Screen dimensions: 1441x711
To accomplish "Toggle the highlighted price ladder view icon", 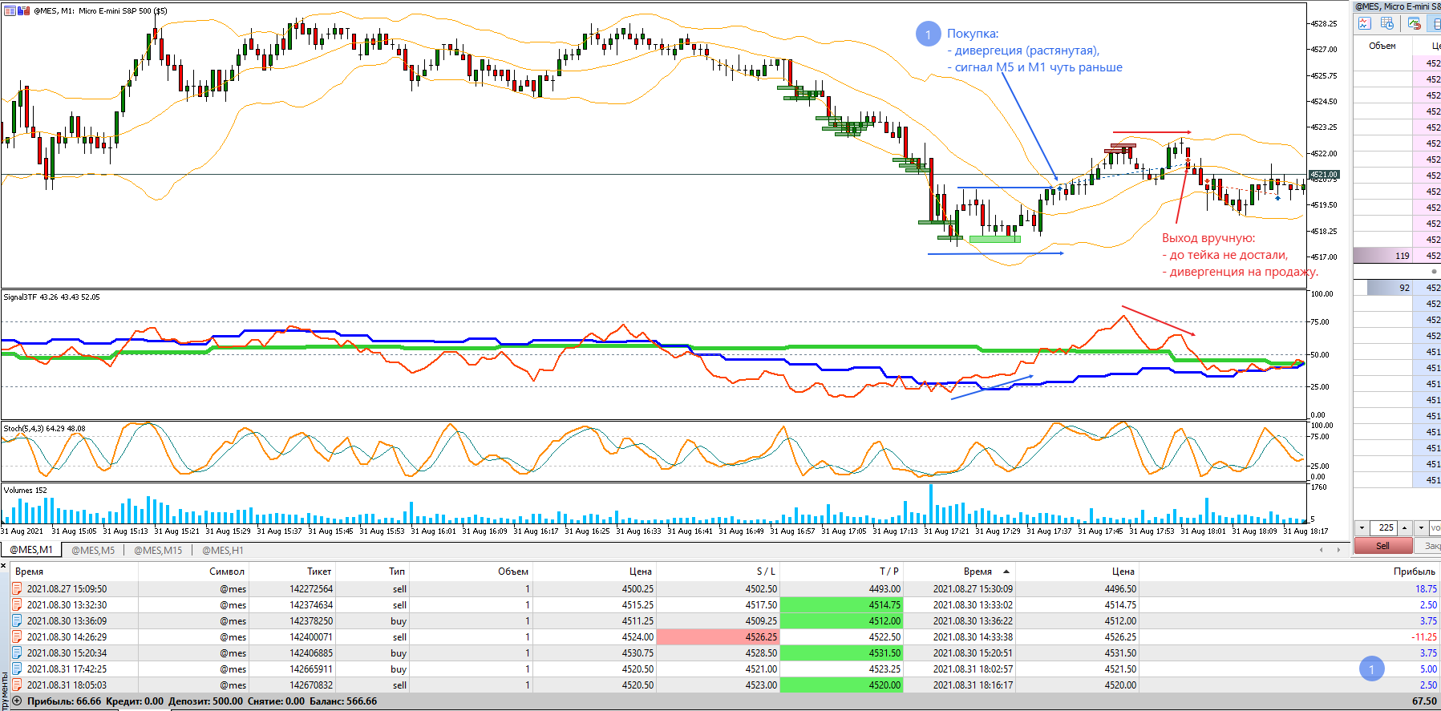I will 1436,24.
